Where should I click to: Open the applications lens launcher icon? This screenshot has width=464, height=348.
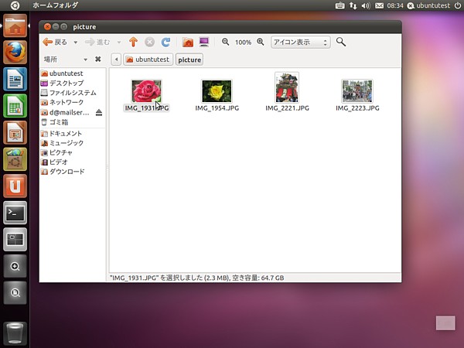(x=15, y=266)
